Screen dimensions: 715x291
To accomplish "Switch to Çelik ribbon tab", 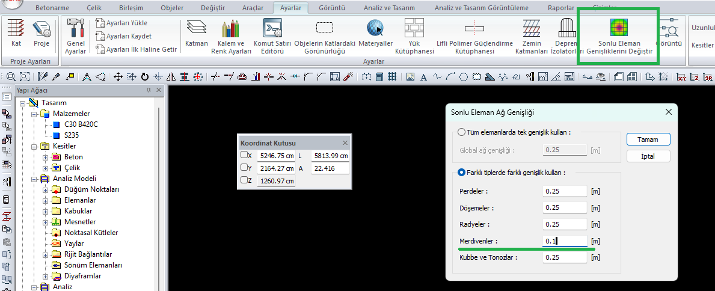I will 93,8.
